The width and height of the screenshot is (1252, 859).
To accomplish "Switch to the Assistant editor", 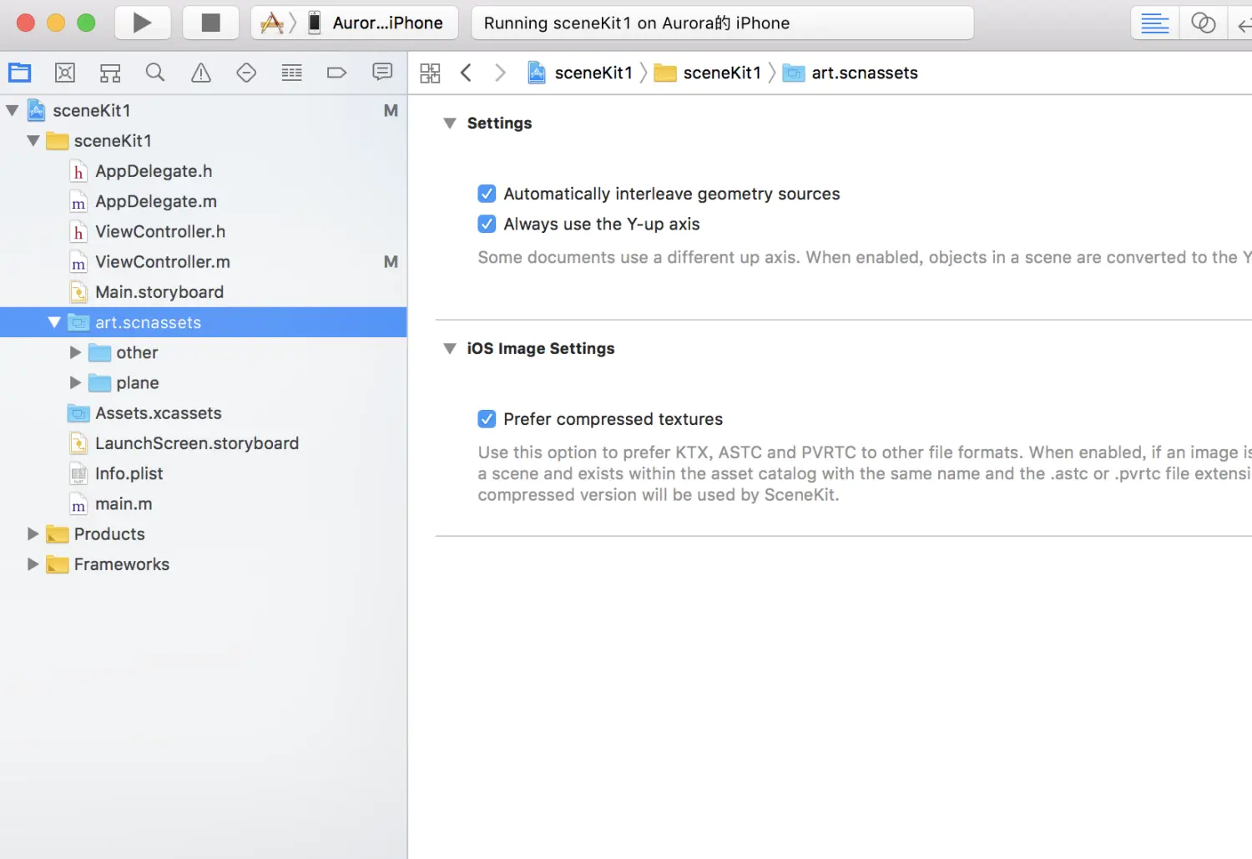I will 1203,23.
